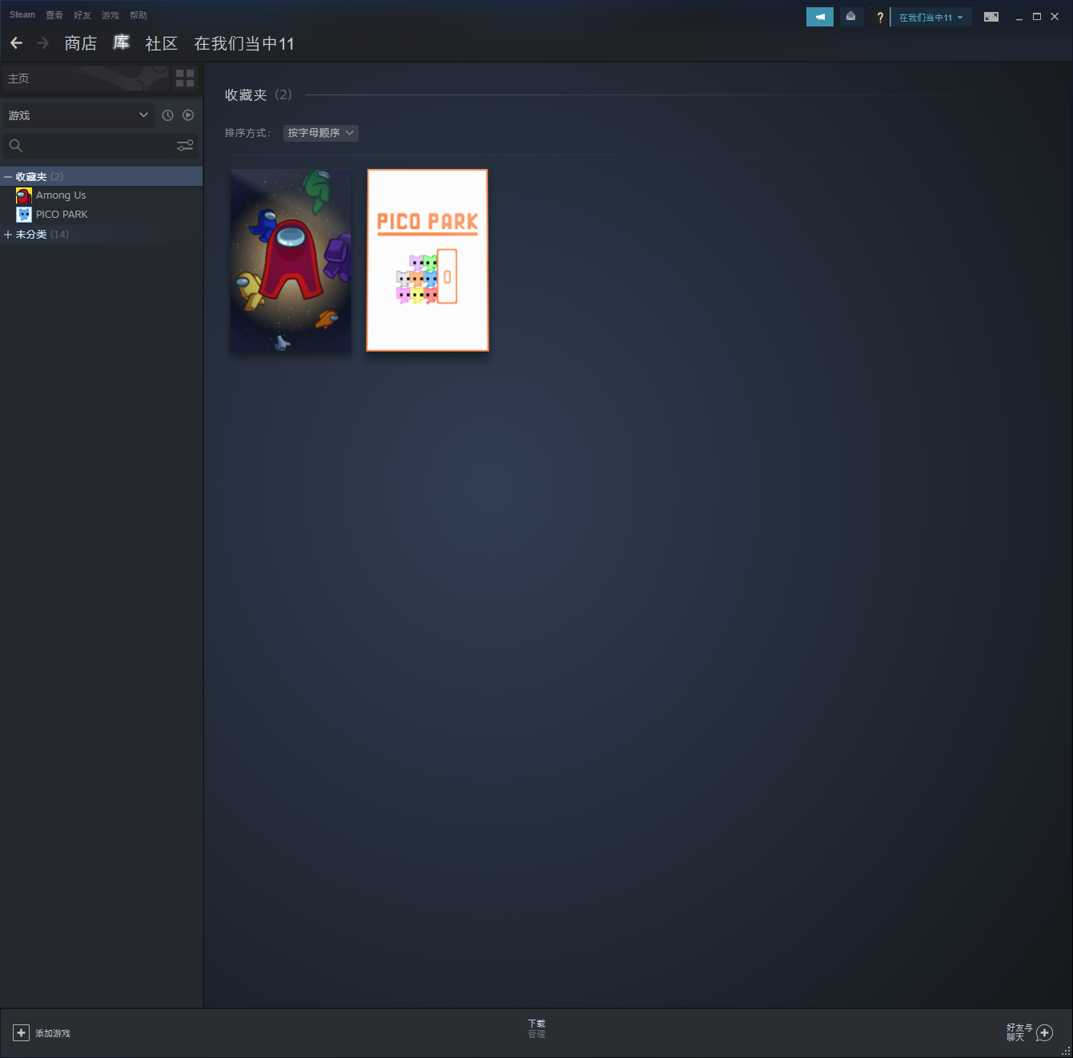Open friends and chat plus icon
Screen dimensions: 1073x1058
1044,1033
